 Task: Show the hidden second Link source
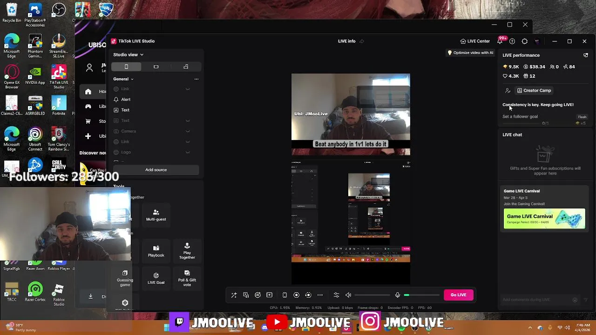click(x=188, y=141)
